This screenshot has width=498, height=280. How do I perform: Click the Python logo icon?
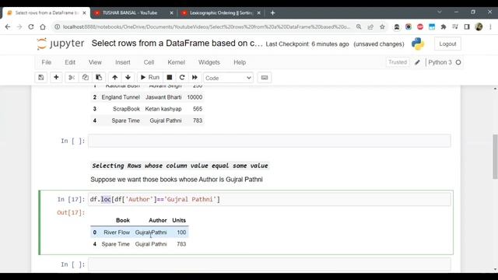[x=418, y=44]
